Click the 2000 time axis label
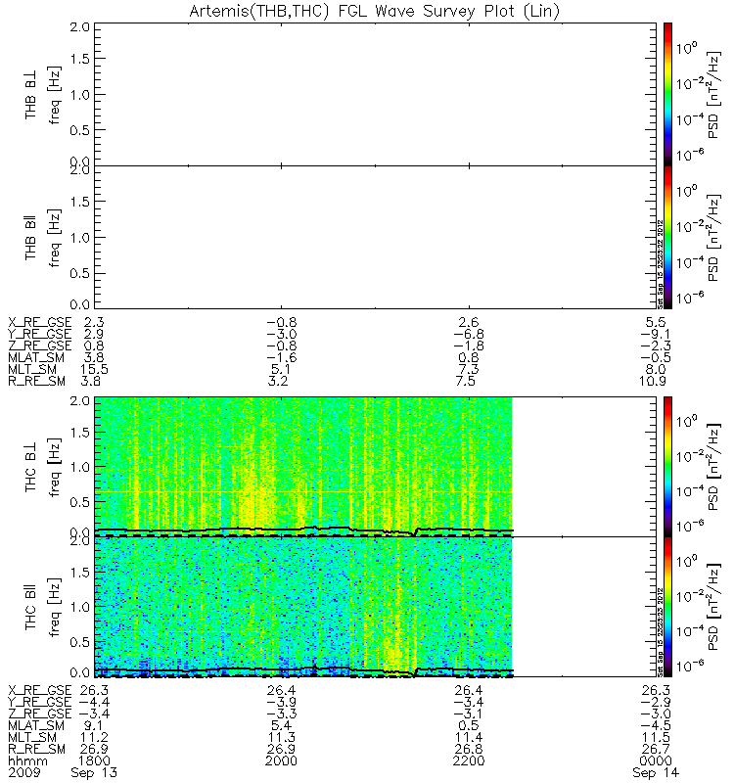The height and width of the screenshot is (783, 734). click(282, 761)
